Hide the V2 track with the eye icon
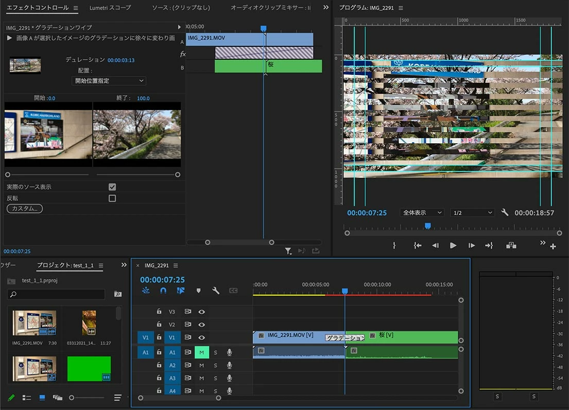 point(202,324)
